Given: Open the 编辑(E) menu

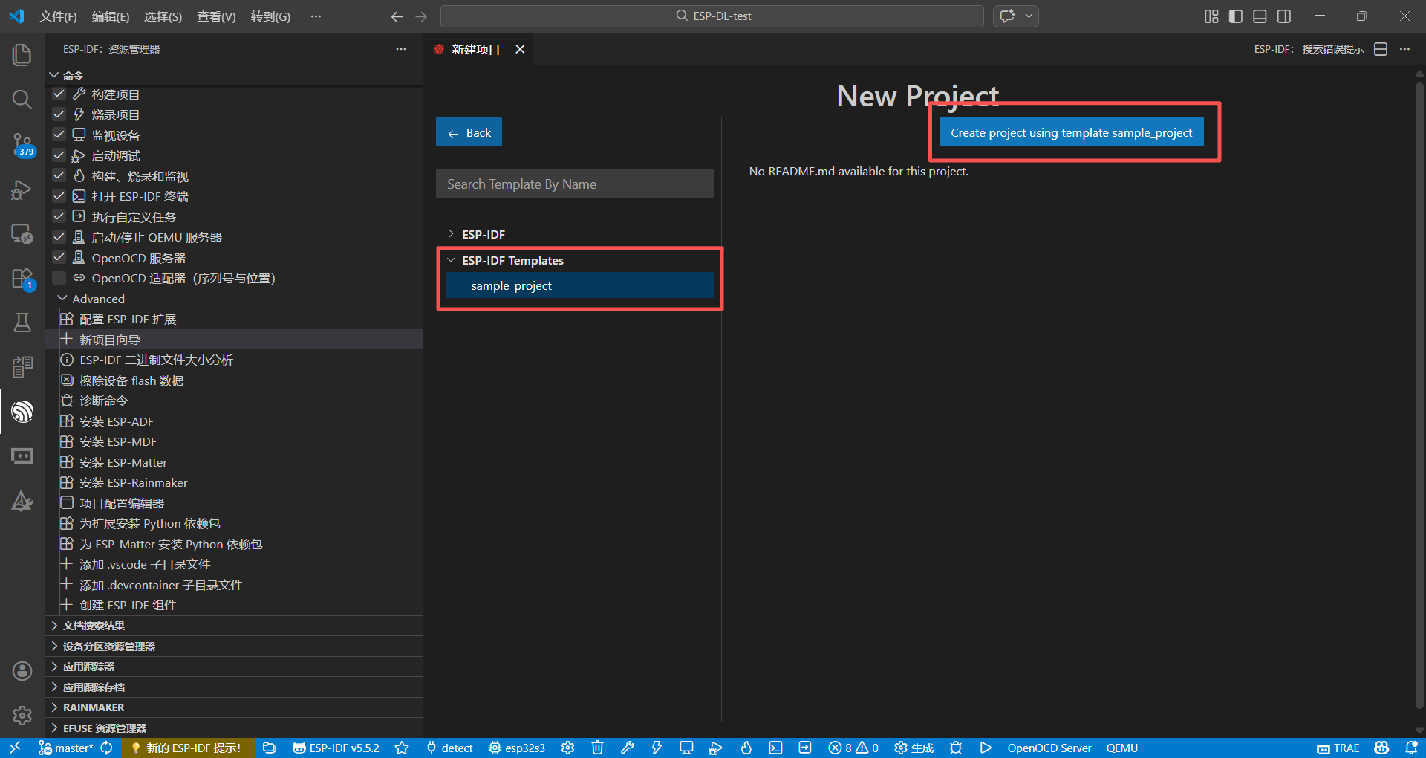Looking at the screenshot, I should pyautogui.click(x=111, y=16).
